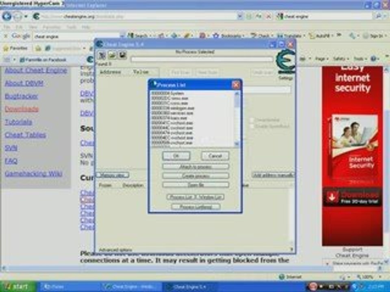Screen dimensions: 390x292
Task: Open the Edit menu in Internet Explorer
Action: [19, 27]
